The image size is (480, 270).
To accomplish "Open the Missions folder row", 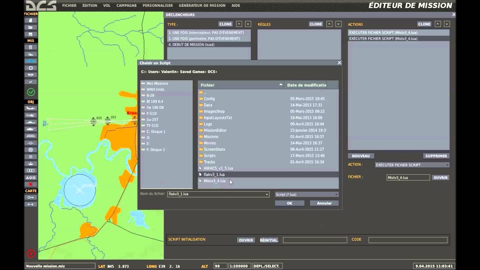I will [x=268, y=136].
